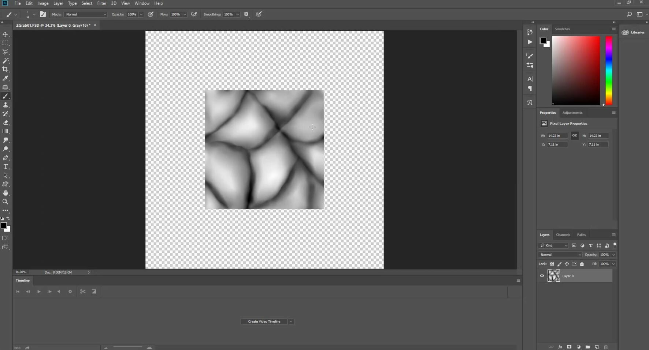Select the Pen tool
The image size is (649, 350).
(x=5, y=158)
